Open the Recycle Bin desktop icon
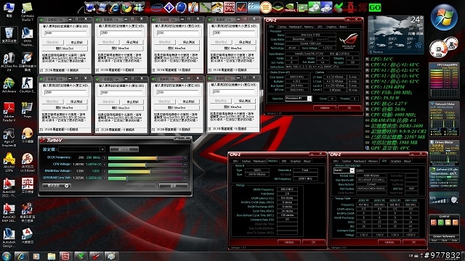 coord(9,35)
